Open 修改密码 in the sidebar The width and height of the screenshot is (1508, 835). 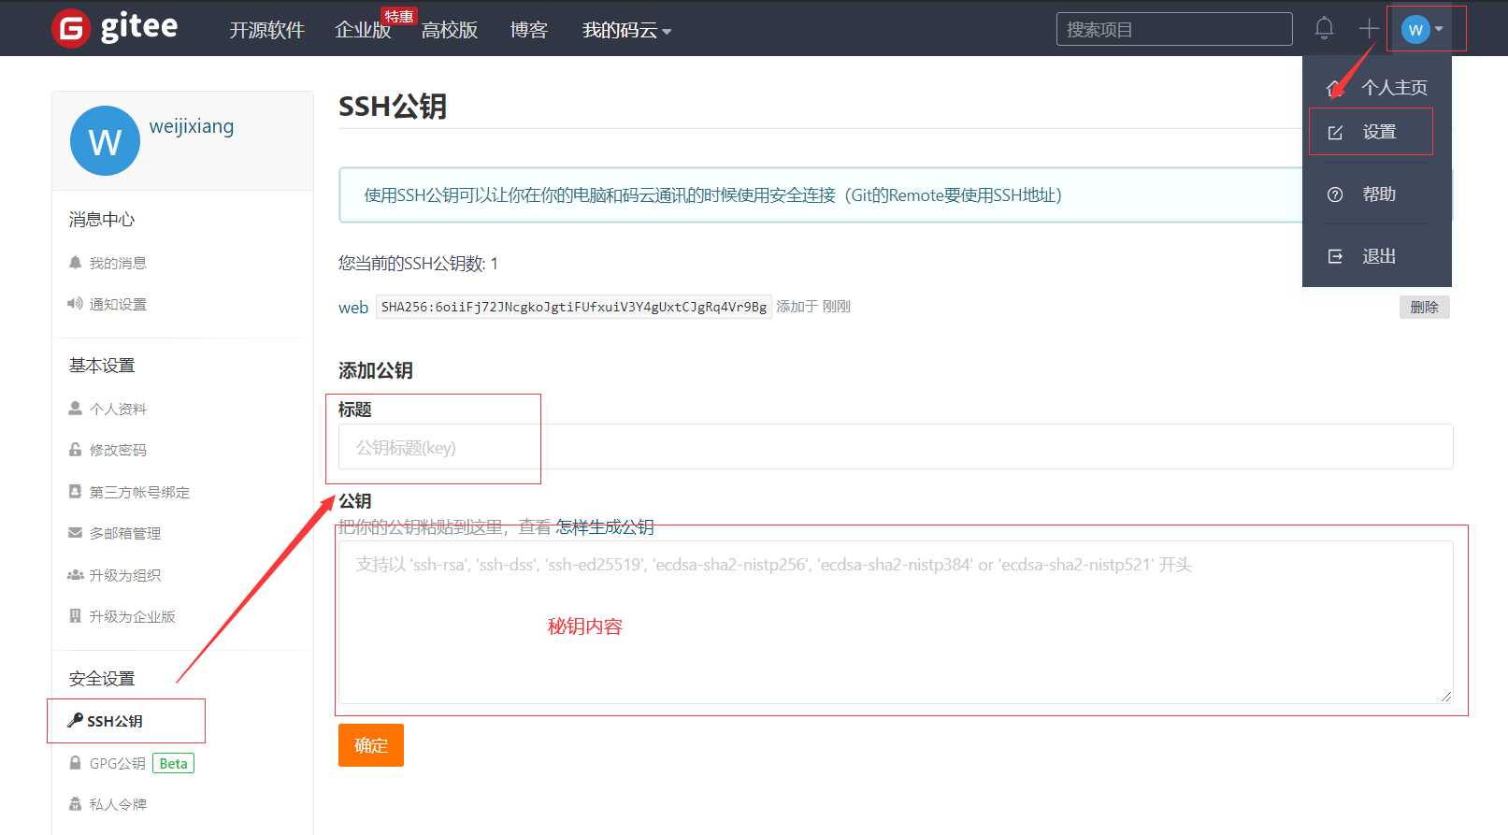pyautogui.click(x=118, y=450)
